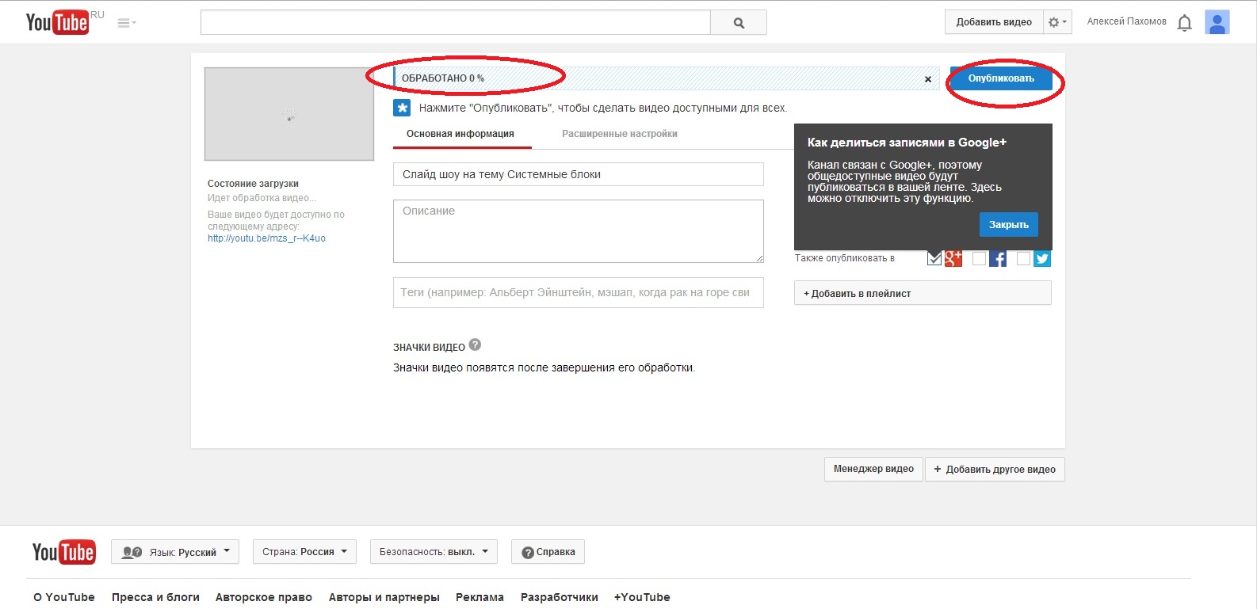Open the Авторское право footer link
Viewport: 1257px width, 609px height.
[264, 597]
